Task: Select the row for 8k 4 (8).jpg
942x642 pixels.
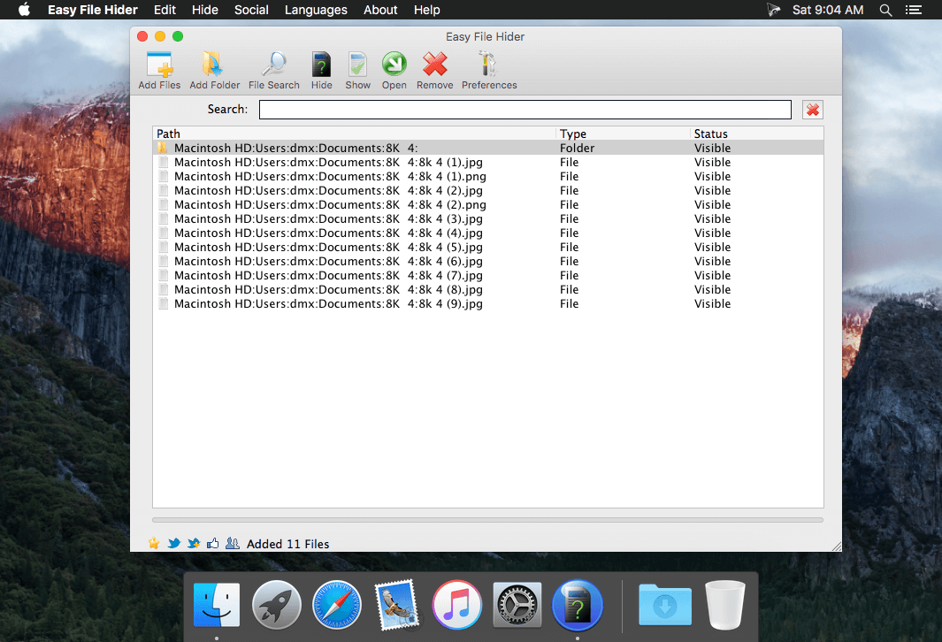Action: click(x=488, y=289)
